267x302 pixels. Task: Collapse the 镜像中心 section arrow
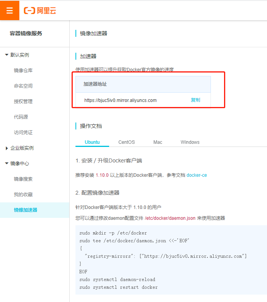pos(7,164)
